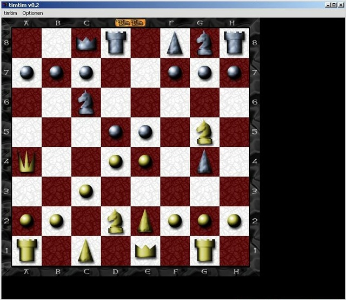This screenshot has height=300, width=346.
Task: Select the silver pawn on B7
Action: pyautogui.click(x=56, y=73)
